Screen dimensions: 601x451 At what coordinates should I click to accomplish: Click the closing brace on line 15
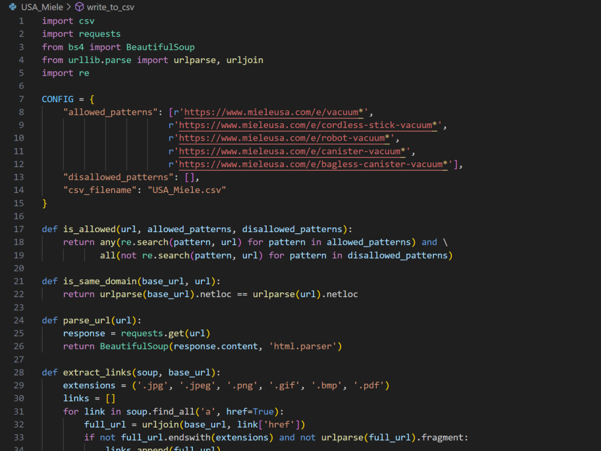coord(44,203)
